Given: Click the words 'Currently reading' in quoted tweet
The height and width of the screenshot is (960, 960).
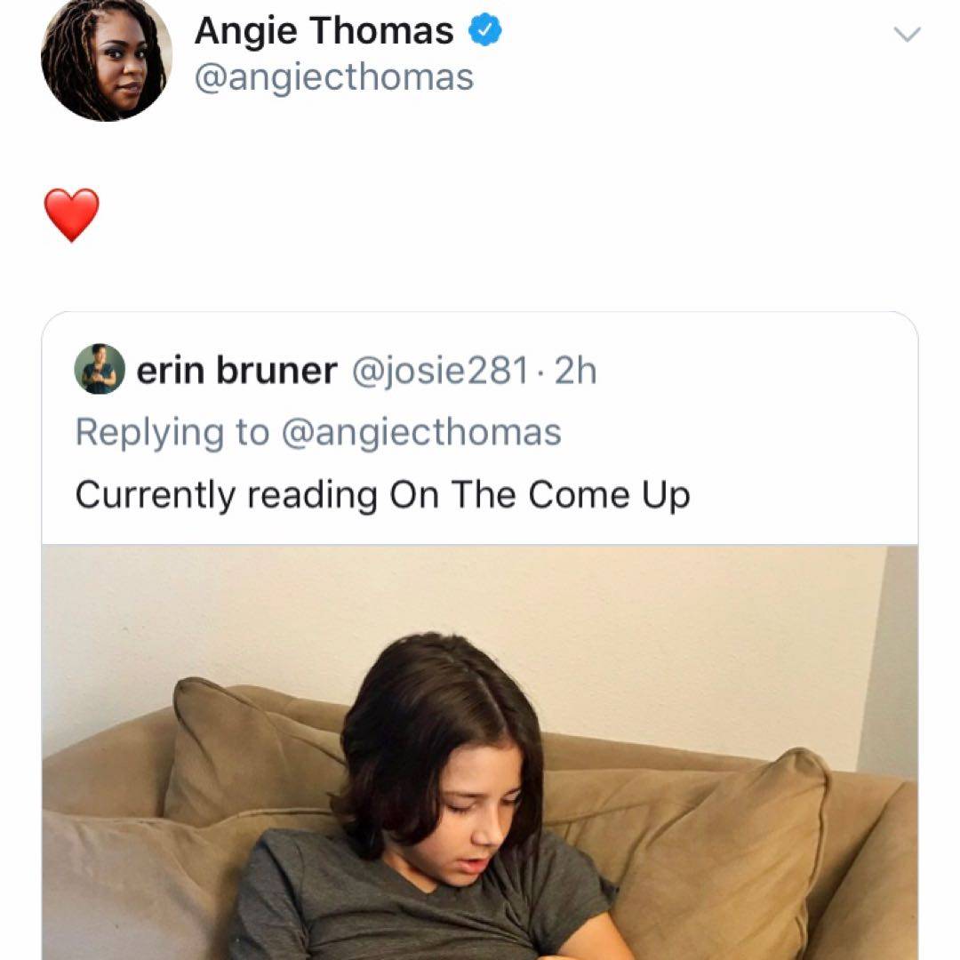Looking at the screenshot, I should [227, 495].
